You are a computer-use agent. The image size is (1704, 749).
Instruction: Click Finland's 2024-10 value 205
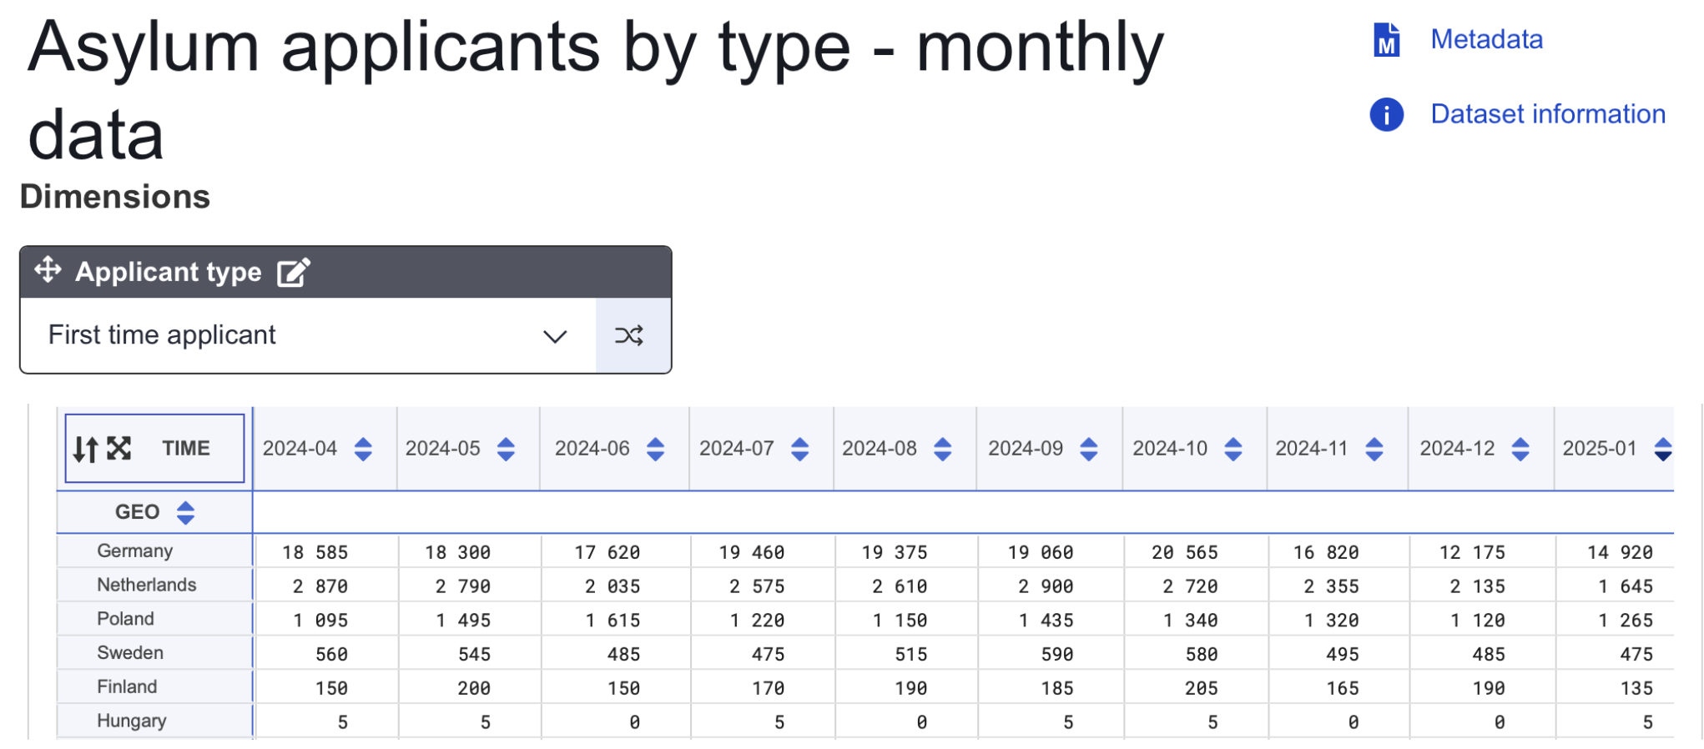[x=1202, y=689]
